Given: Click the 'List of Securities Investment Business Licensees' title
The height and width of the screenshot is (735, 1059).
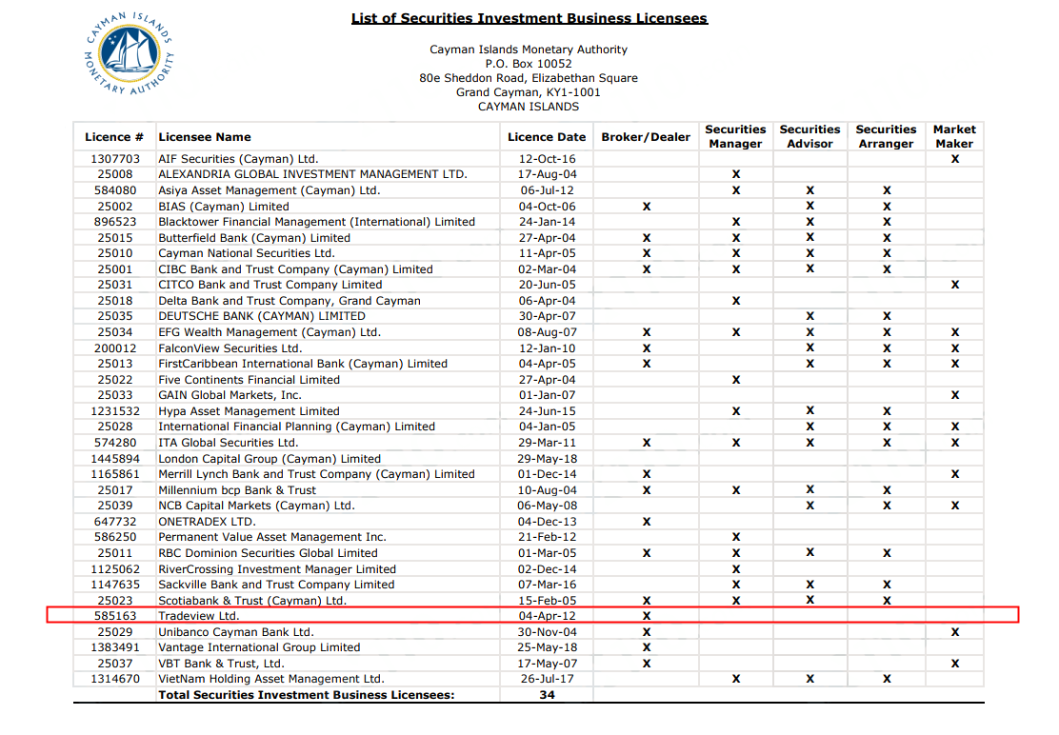Looking at the screenshot, I should click(x=529, y=18).
